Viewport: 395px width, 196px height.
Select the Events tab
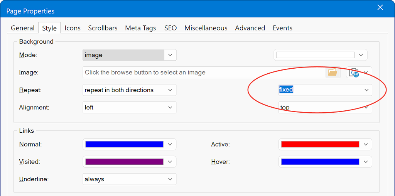282,28
